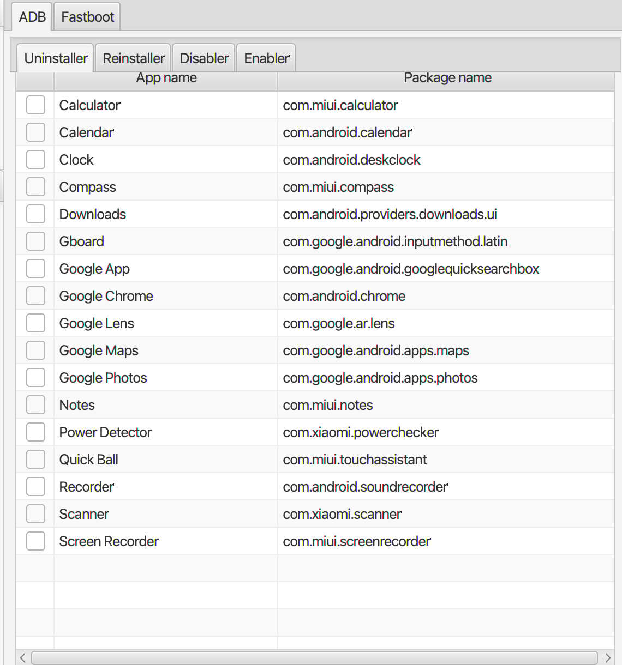The height and width of the screenshot is (665, 622).
Task: Click the com.miui.compass package cell
Action: click(x=446, y=186)
